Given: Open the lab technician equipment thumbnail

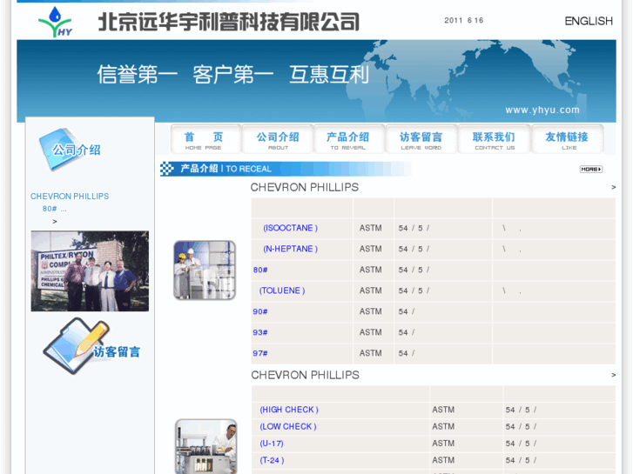Looking at the screenshot, I should [x=205, y=446].
